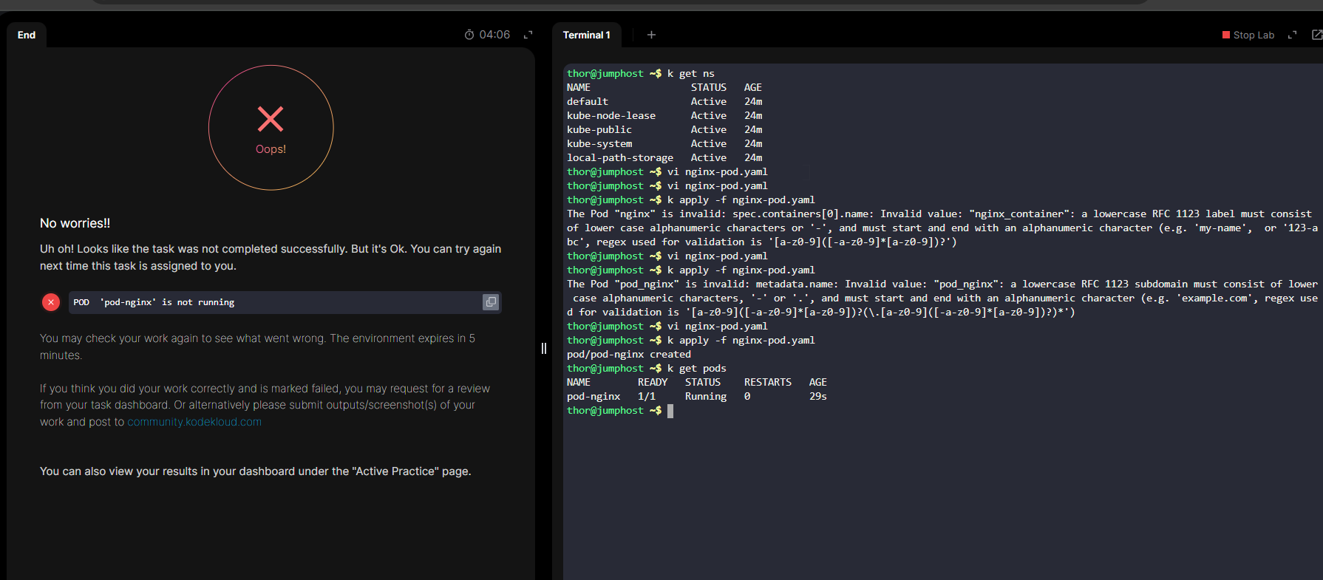Click the Active Practice page sentence
This screenshot has width=1323, height=580.
click(255, 471)
